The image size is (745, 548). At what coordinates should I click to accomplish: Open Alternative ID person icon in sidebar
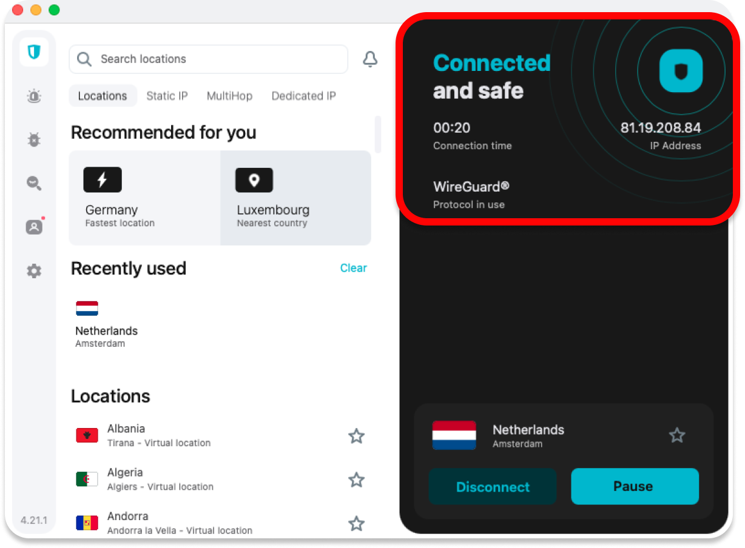34,227
